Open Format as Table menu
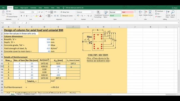Screen dimensions: 180x101 pos(105,14)
